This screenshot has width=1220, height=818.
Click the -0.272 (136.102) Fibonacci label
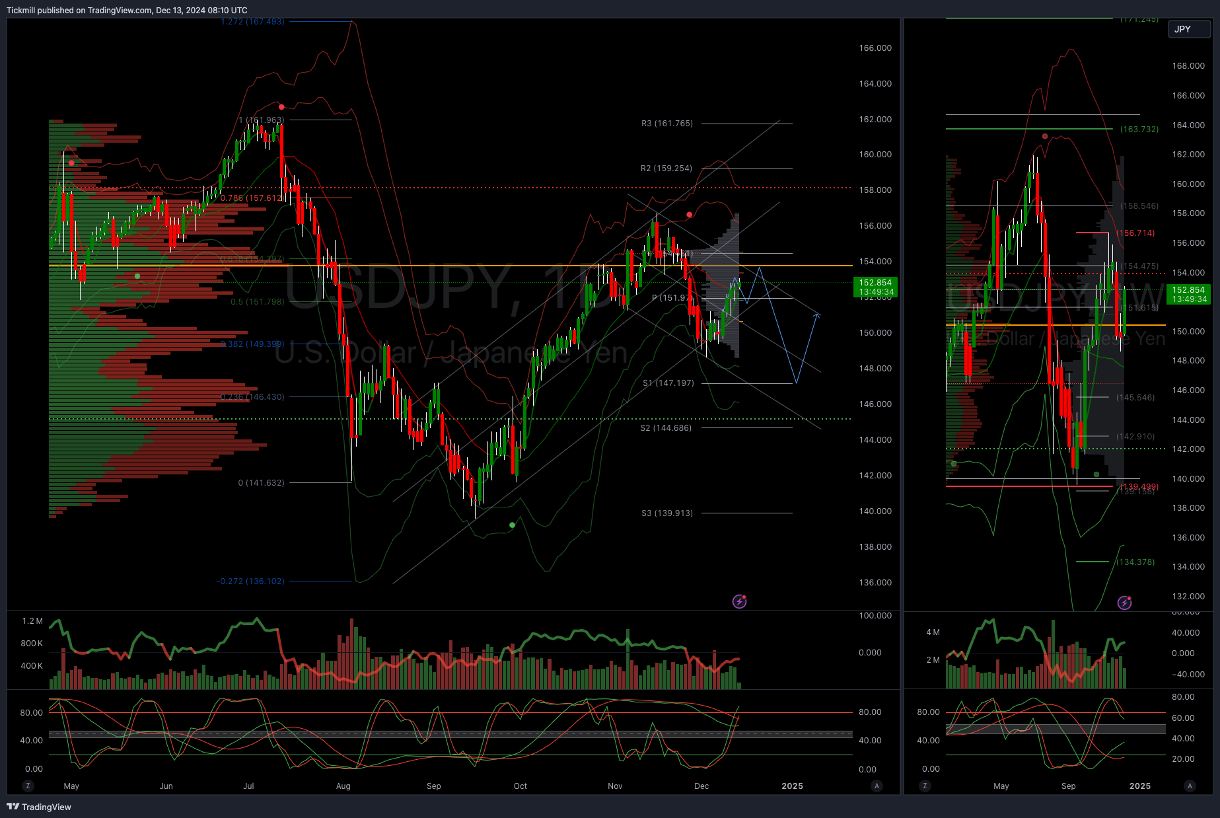point(250,581)
